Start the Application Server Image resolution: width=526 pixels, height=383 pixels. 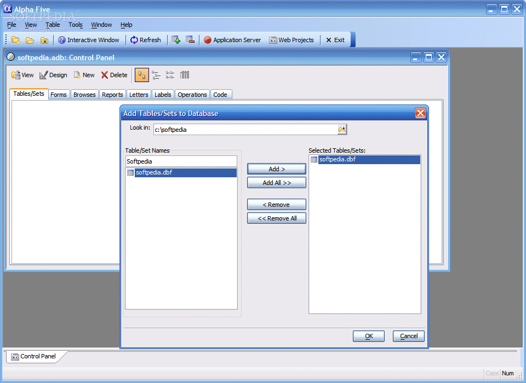pyautogui.click(x=232, y=40)
